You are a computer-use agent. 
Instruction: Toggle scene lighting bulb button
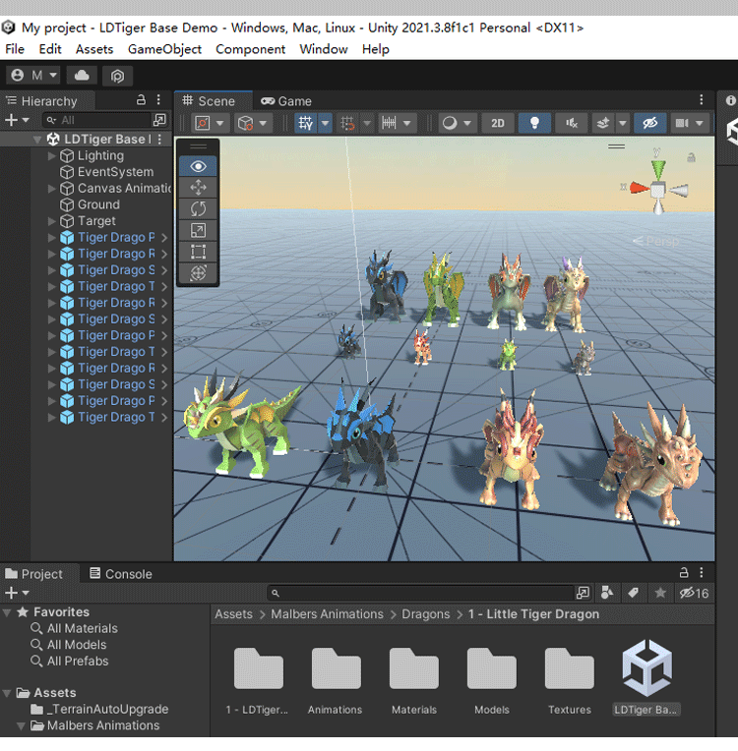(x=534, y=123)
